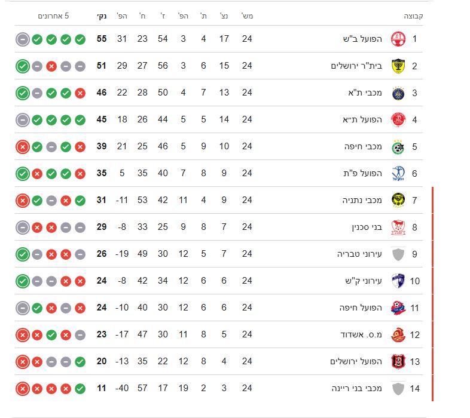Open the M.S. Ashdod club logo
This screenshot has height=418, width=470.
(x=398, y=334)
